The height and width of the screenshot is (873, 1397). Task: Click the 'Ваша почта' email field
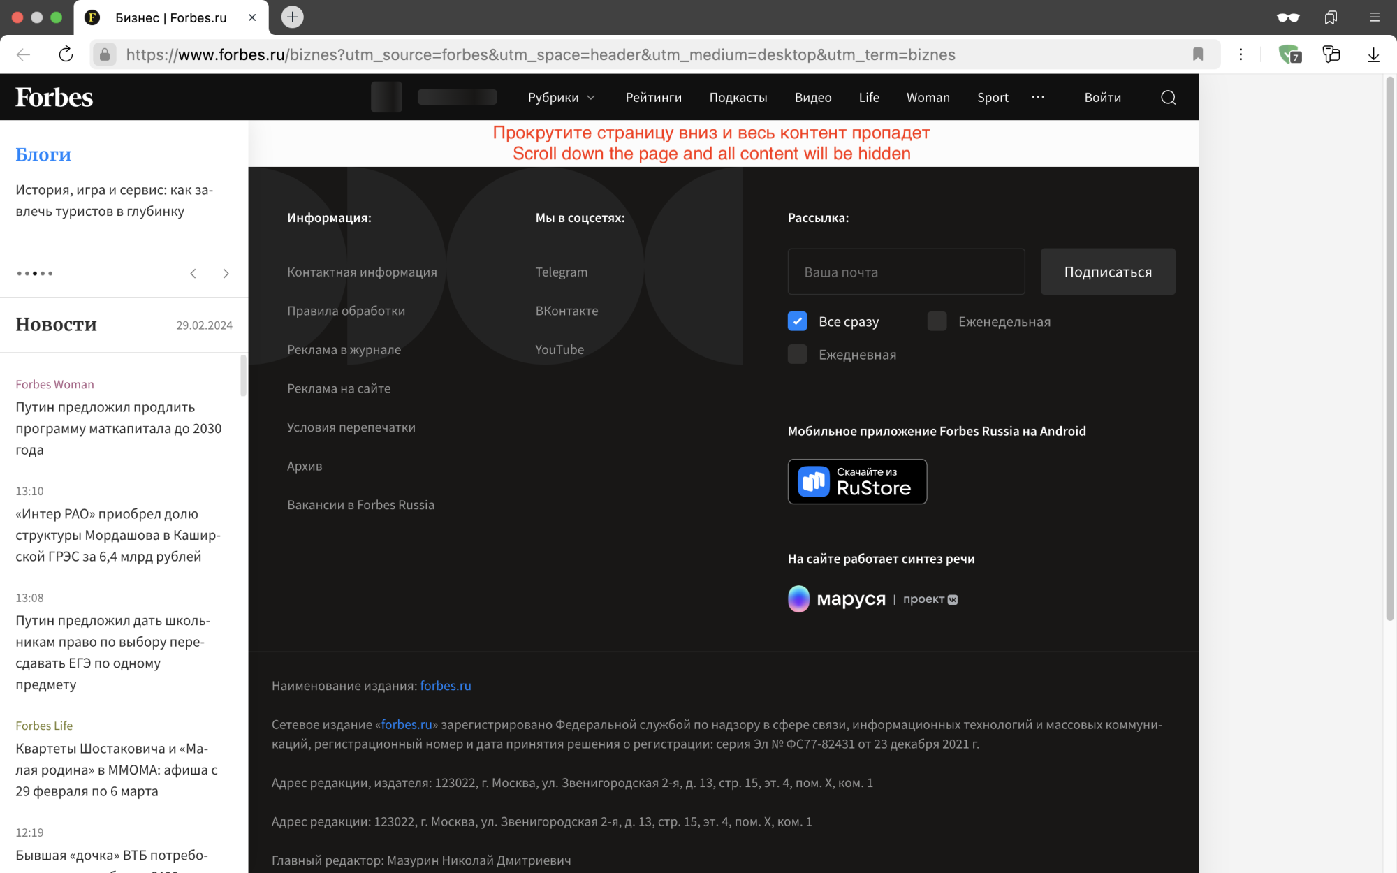[906, 272]
